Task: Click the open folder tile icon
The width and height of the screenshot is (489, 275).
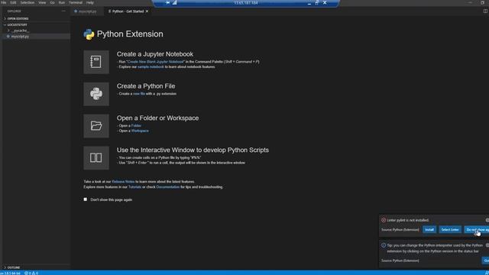Action: 96,126
